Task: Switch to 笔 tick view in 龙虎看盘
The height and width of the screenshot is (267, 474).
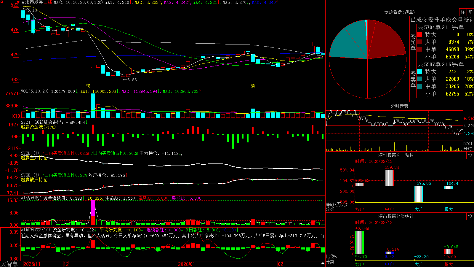Action: click(x=470, y=12)
